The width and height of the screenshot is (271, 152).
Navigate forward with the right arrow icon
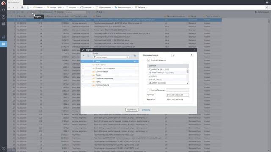point(17,8)
